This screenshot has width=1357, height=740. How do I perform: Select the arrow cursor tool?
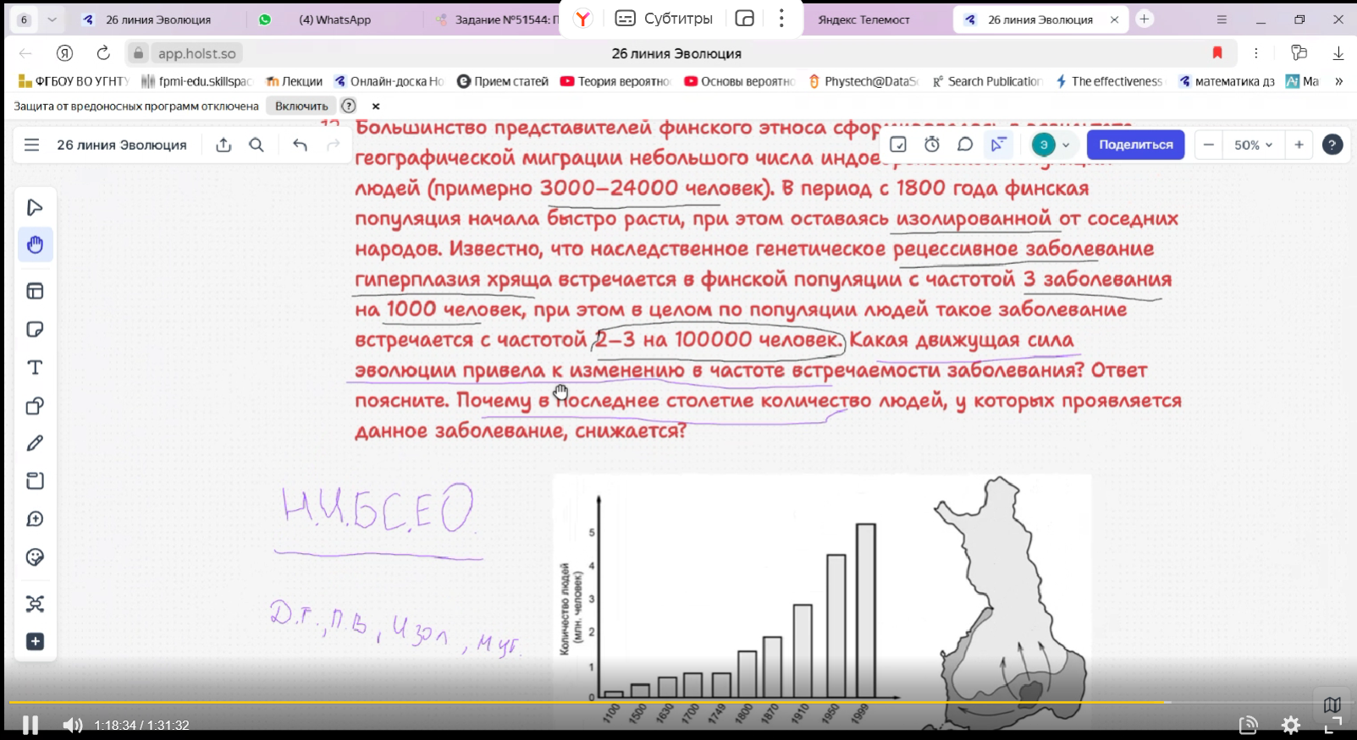click(35, 208)
